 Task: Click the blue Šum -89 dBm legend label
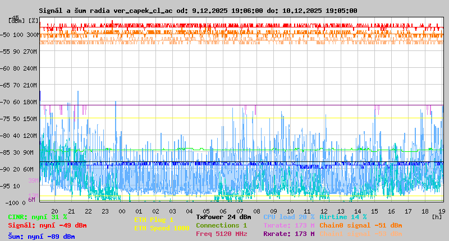tap(41, 237)
